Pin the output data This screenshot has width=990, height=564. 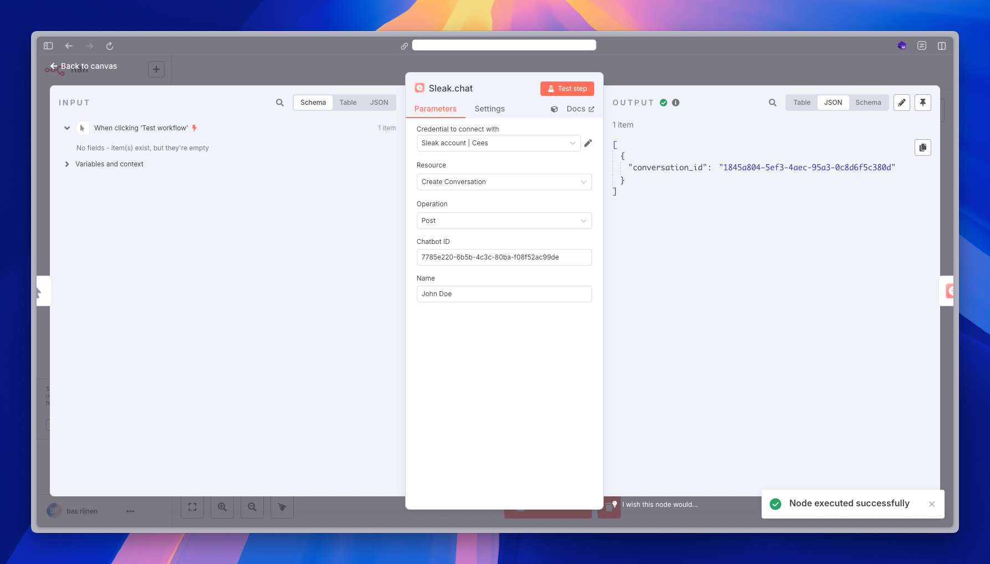coord(923,103)
